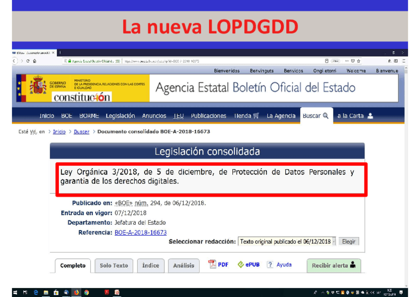Open the TEU navigation menu item
Screen dimensions: 420x297
click(179, 116)
